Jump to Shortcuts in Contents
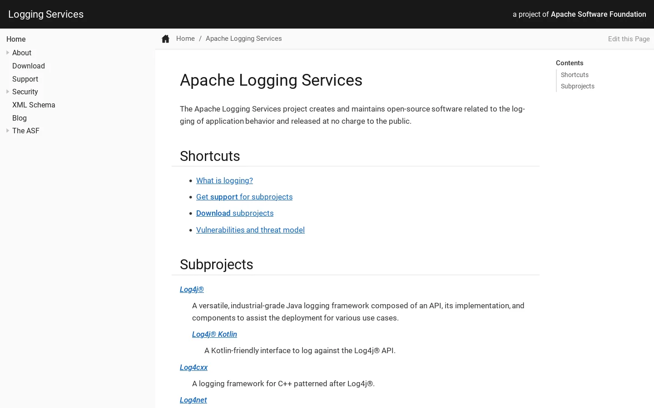654x408 pixels. [575, 75]
